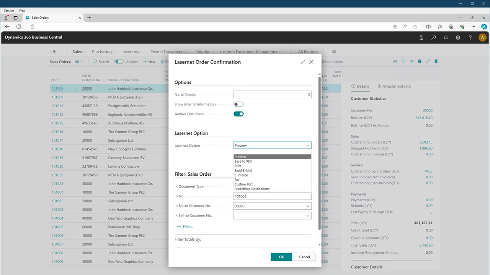Add a new filter with + Filter...
Image resolution: width=490 pixels, height=275 pixels.
(x=185, y=227)
